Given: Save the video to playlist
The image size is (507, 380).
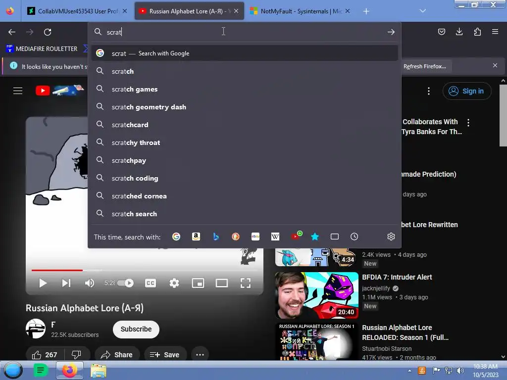Looking at the screenshot, I should pyautogui.click(x=165, y=354).
